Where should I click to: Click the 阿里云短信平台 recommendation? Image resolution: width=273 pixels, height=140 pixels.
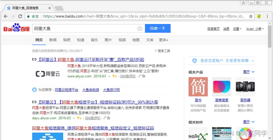[67, 90]
